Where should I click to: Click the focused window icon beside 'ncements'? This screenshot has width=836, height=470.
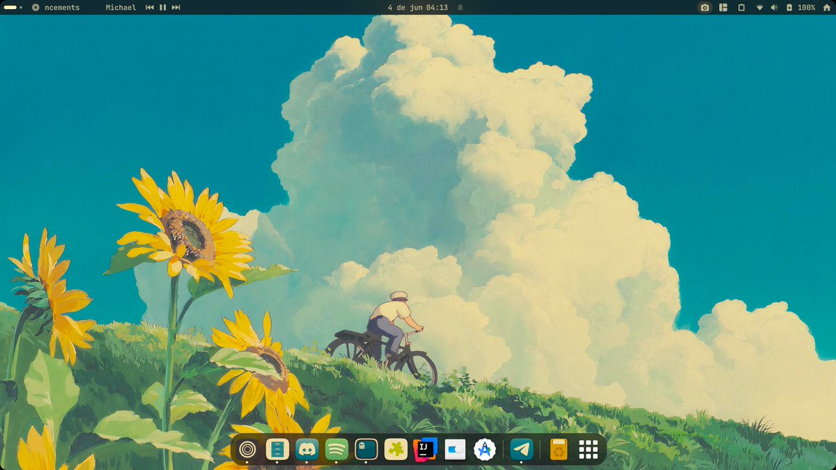pyautogui.click(x=36, y=7)
